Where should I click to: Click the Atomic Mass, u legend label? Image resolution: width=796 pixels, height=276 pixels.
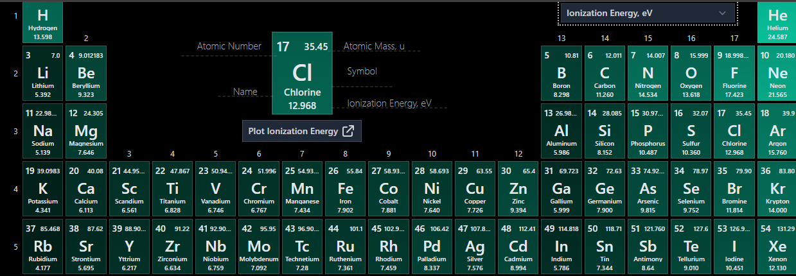(375, 46)
